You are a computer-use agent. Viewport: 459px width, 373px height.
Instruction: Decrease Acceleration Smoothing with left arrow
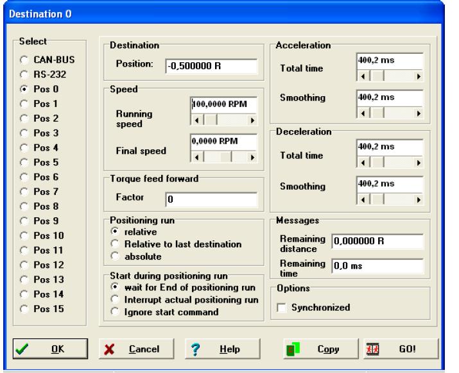[x=363, y=113]
